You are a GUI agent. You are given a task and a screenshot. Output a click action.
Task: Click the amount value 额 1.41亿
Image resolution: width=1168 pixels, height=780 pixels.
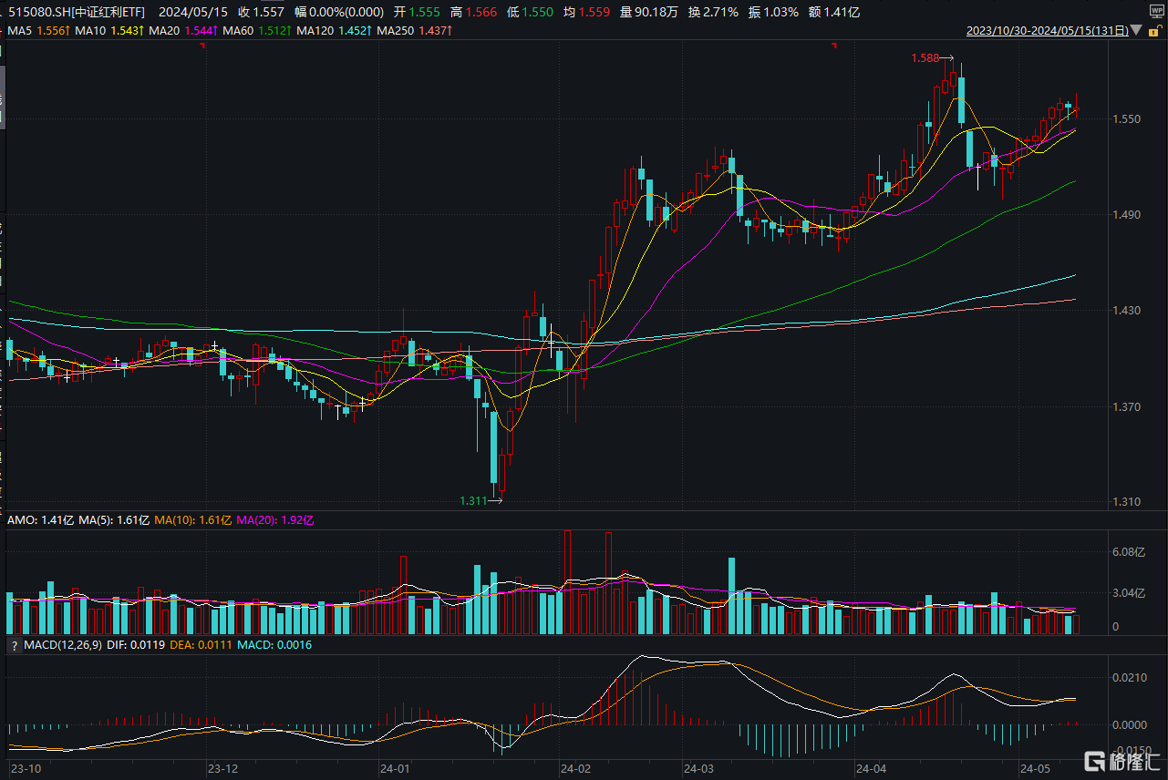tap(833, 12)
